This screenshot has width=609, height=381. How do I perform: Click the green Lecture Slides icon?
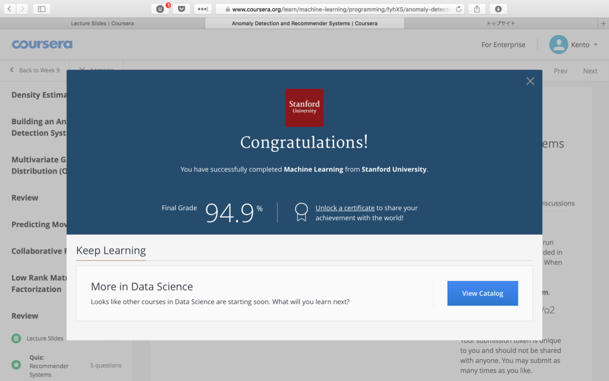coord(16,338)
